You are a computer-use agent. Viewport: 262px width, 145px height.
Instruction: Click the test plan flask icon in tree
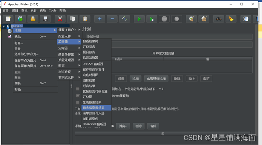8,26
